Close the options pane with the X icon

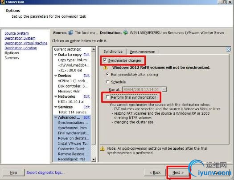pos(229,49)
